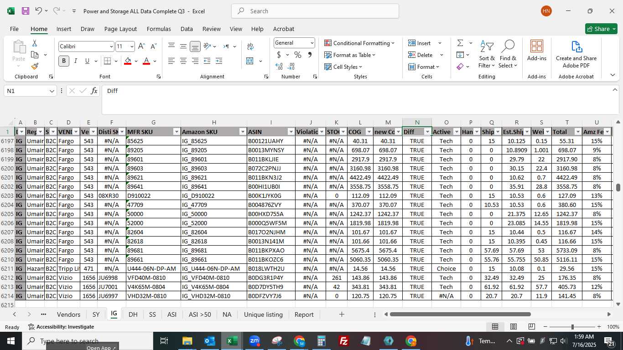Click the Comma Style icon
The image size is (623, 350).
point(310,55)
